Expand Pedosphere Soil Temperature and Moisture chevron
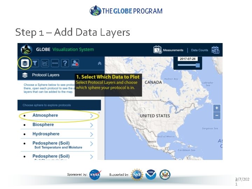The height and width of the screenshot is (189, 252). [91, 144]
